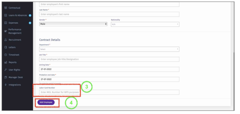Click the Reports bar chart icon
This screenshot has width=240, height=114.
pyautogui.click(x=6, y=62)
